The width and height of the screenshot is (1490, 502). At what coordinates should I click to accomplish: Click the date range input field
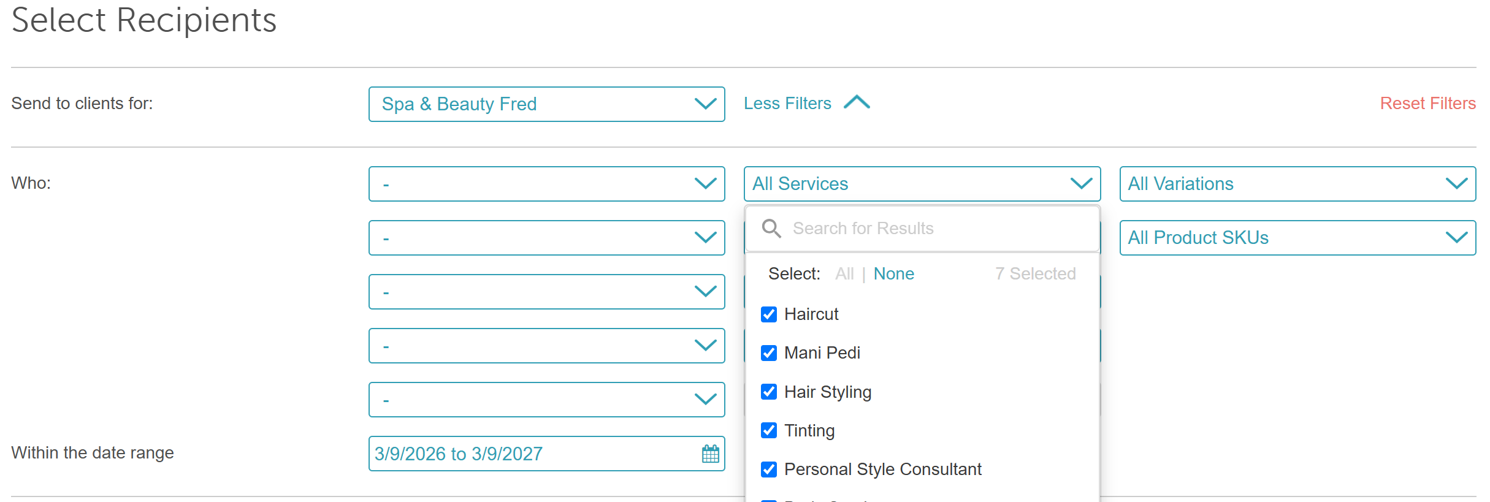tap(547, 454)
